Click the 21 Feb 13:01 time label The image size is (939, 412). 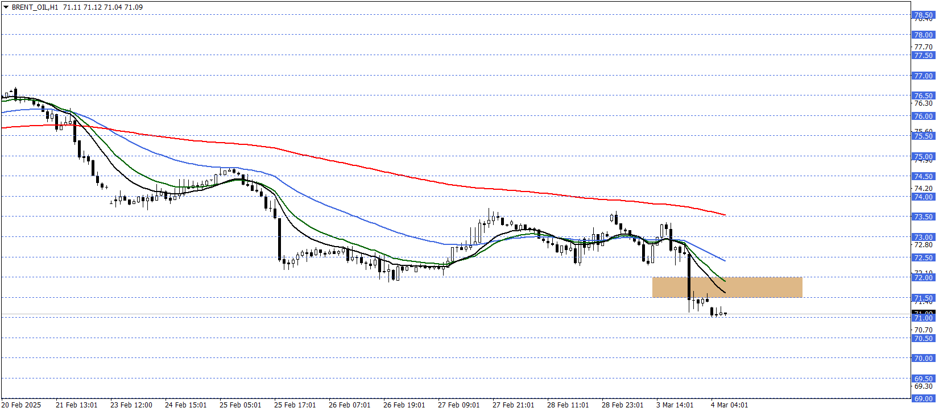pyautogui.click(x=77, y=405)
